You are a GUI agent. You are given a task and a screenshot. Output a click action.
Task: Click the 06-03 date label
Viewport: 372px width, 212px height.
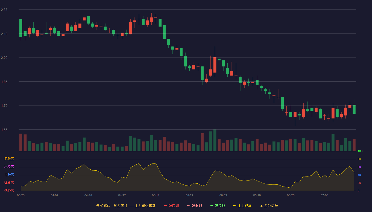tap(223, 195)
